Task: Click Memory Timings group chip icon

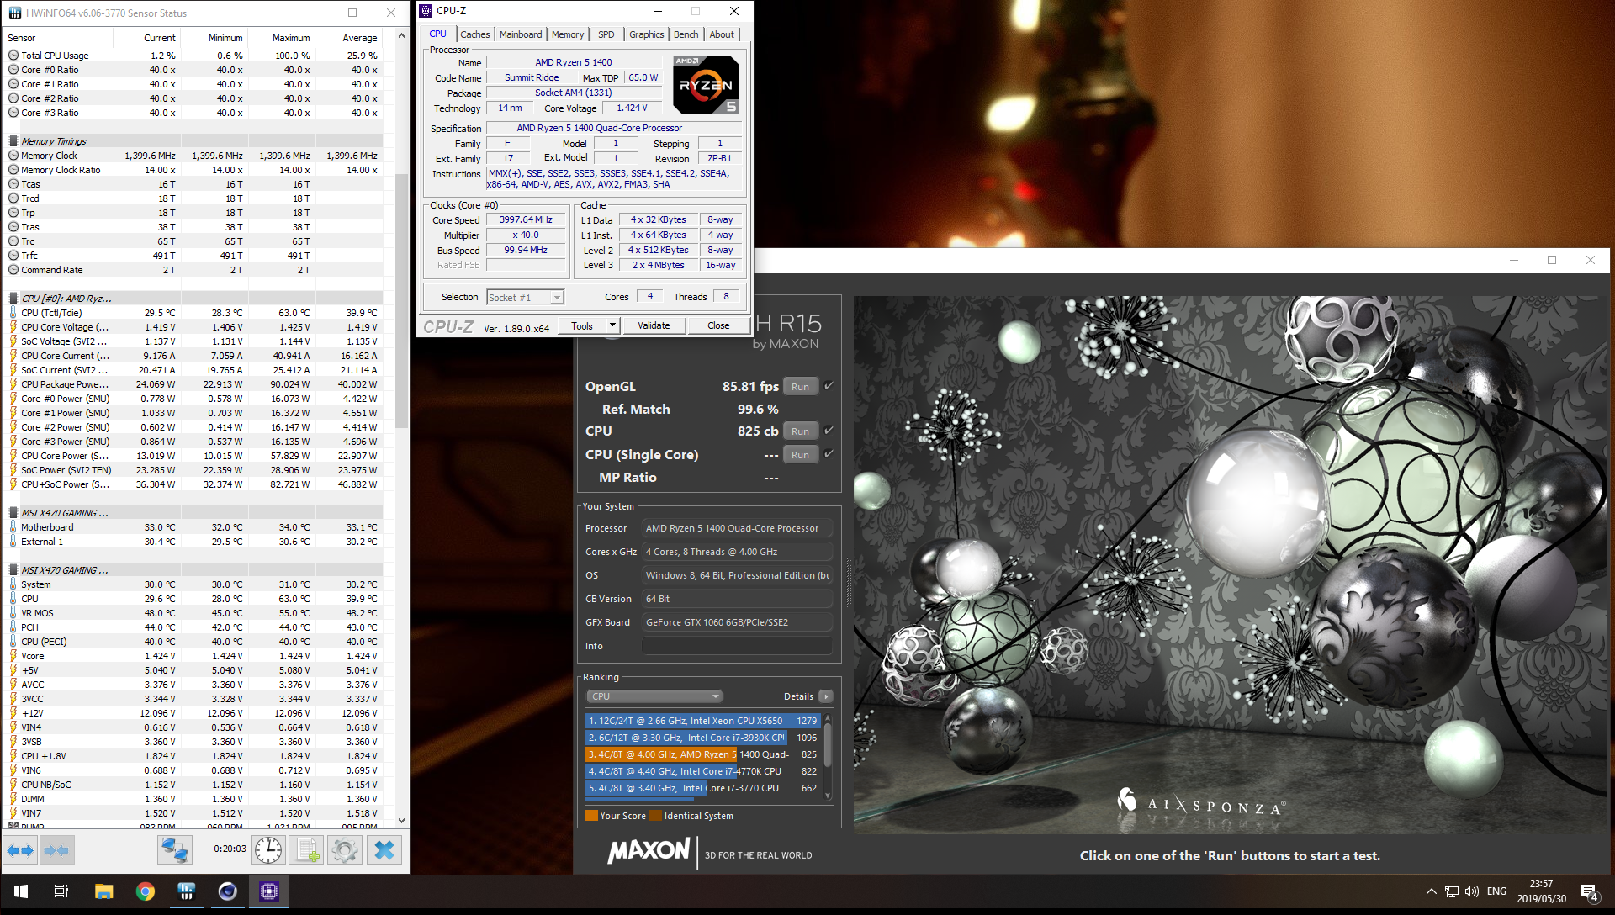Action: [13, 141]
